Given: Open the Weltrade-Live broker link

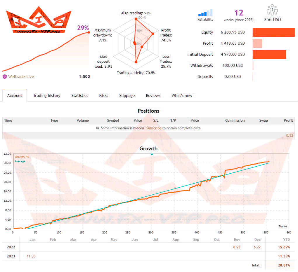Looking at the screenshot, I should coord(21,77).
